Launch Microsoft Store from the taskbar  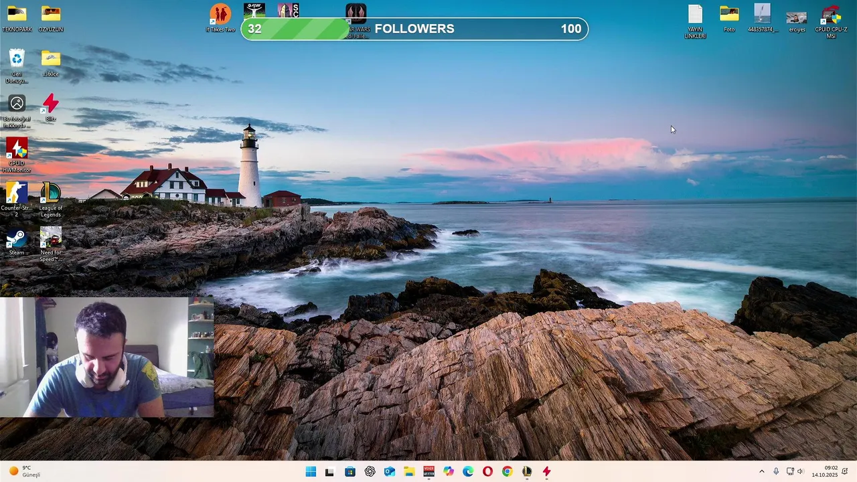[349, 471]
